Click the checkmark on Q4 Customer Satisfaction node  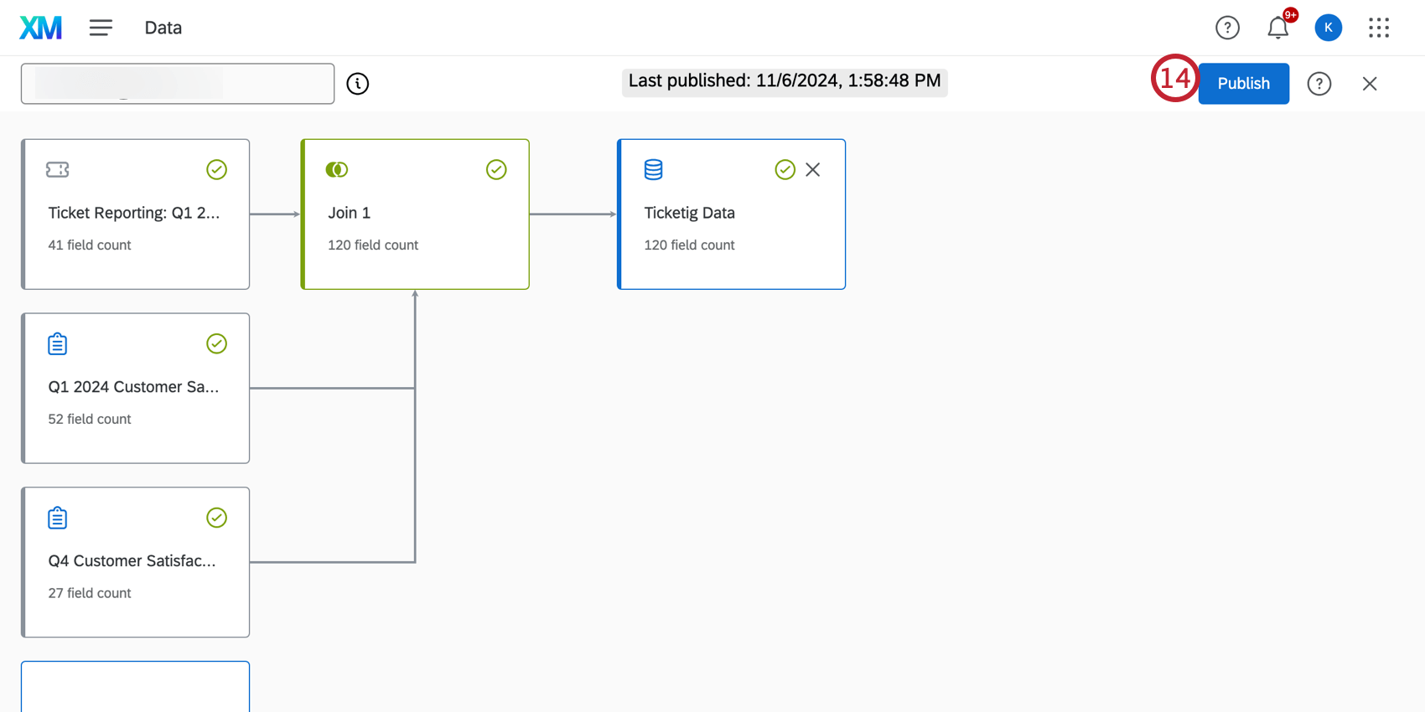tap(216, 518)
